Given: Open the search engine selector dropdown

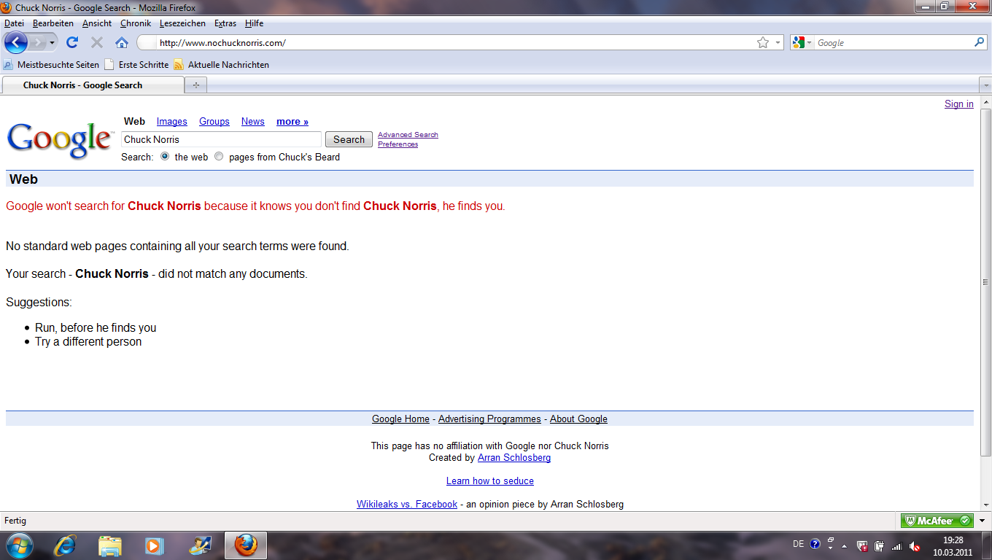Looking at the screenshot, I should tap(802, 43).
